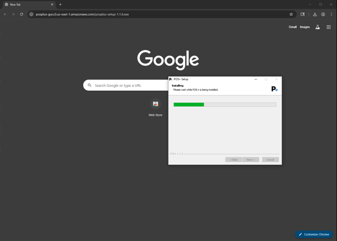This screenshot has height=241, width=337.
Task: Minimize the Chrome window
Action: coord(310,5)
